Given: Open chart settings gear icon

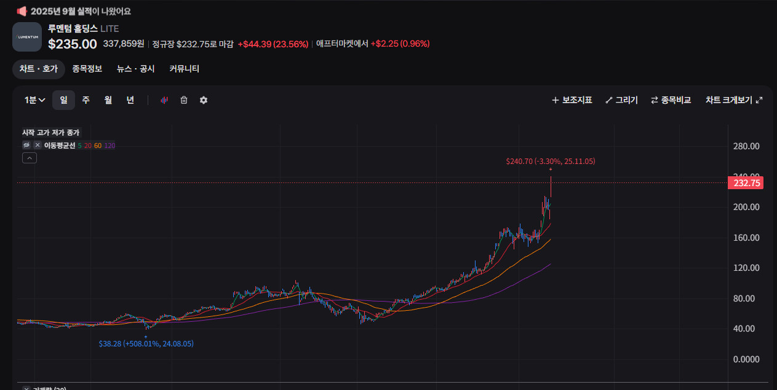Looking at the screenshot, I should 204,100.
